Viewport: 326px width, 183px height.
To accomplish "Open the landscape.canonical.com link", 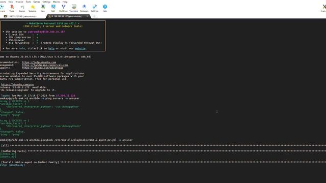I will point(45,65).
